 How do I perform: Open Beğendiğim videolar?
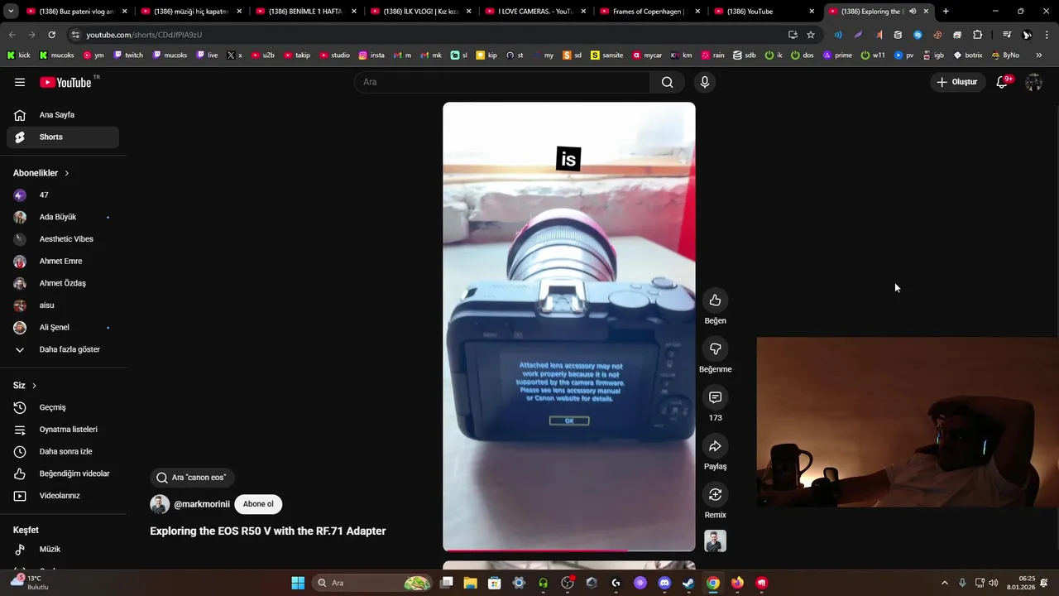[63, 473]
